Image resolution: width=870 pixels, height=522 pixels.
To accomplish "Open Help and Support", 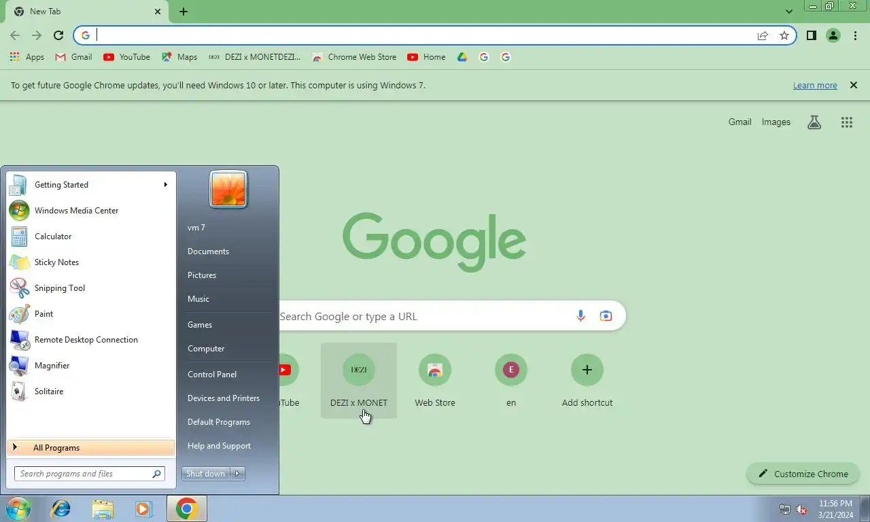I will (219, 445).
